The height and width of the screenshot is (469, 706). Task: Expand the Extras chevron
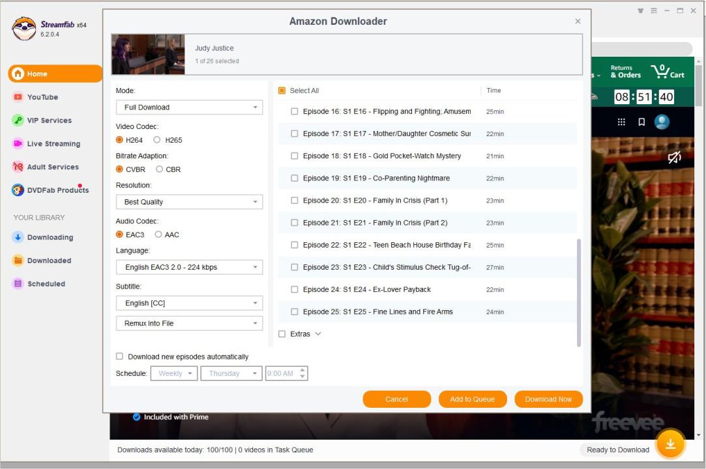[318, 334]
